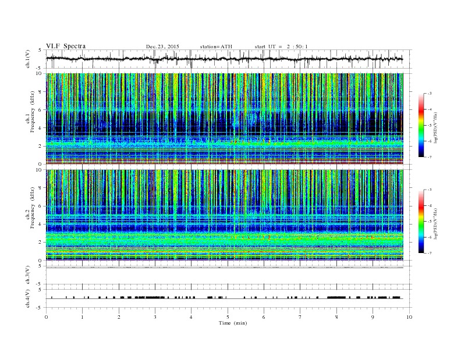This screenshot has width=461, height=356.
Task: Click the 'station=ATH' label
Action: (216, 47)
